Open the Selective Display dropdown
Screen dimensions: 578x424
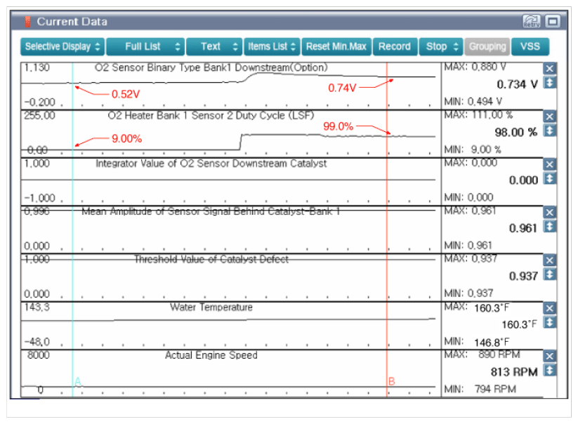tap(63, 46)
